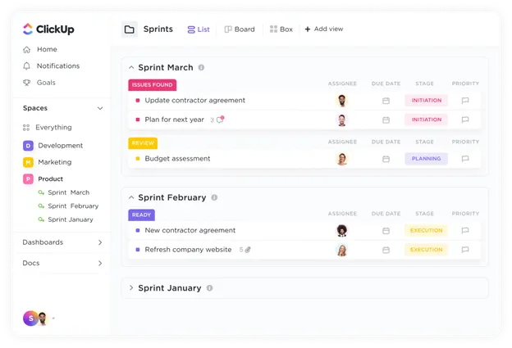Viewport: 512px width, 348px height.
Task: Click status square of New contractor agreement
Action: [138, 230]
